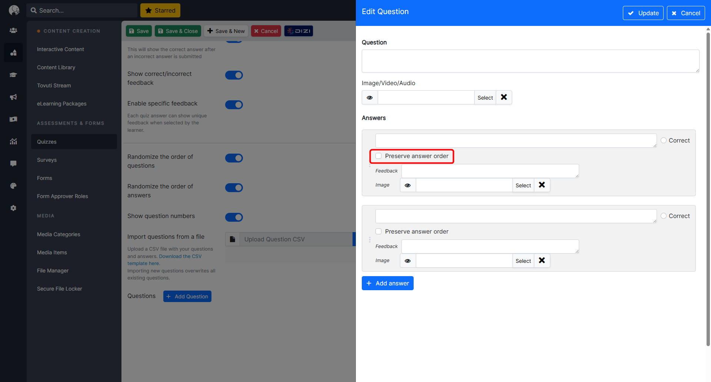Image resolution: width=711 pixels, height=382 pixels.
Task: Go to Content Library in sidebar
Action: 56,67
